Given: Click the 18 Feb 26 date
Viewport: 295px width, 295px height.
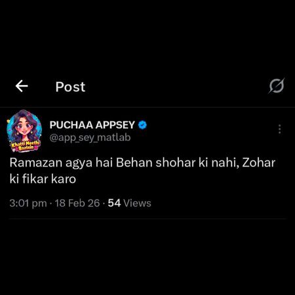Looking at the screenshot, I should pos(77,203).
